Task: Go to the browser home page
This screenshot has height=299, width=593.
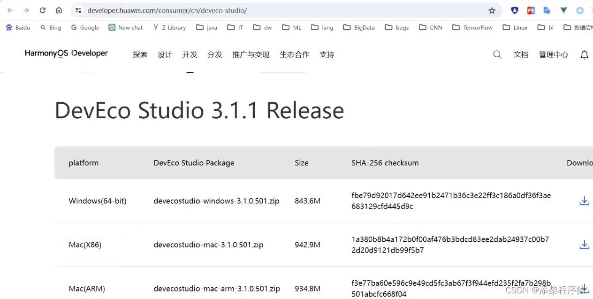Action: (59, 10)
